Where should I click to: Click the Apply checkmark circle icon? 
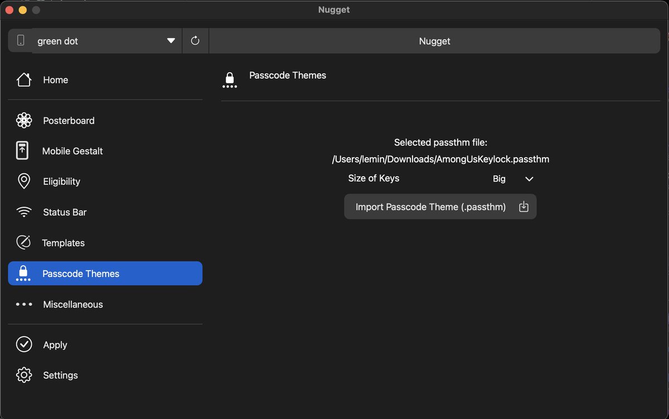[24, 345]
